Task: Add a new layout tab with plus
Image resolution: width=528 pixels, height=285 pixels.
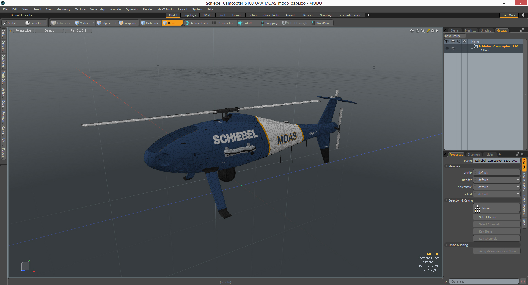Action: point(369,15)
